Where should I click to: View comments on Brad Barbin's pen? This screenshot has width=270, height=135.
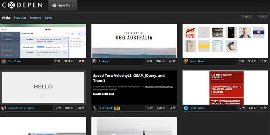pyautogui.click(x=242, y=108)
